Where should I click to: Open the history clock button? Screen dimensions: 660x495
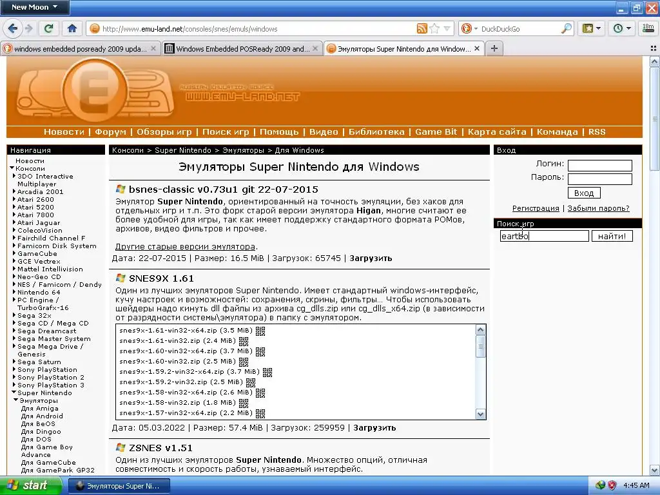pos(622,28)
